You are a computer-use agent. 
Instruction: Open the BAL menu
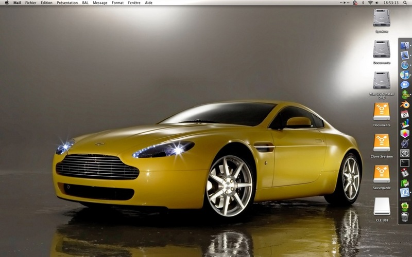85,3
